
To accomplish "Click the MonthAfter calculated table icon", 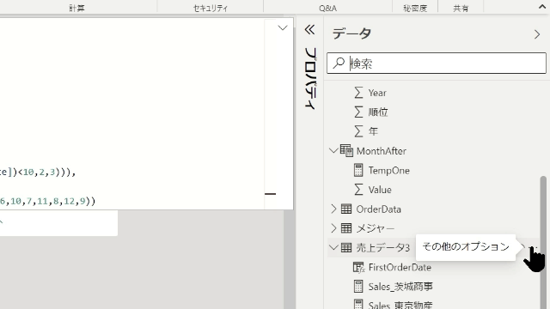I will 346,151.
